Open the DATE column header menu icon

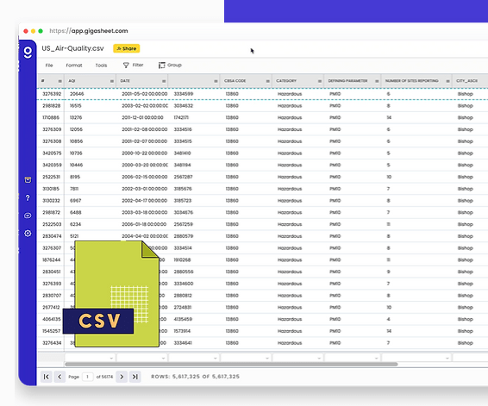point(164,81)
